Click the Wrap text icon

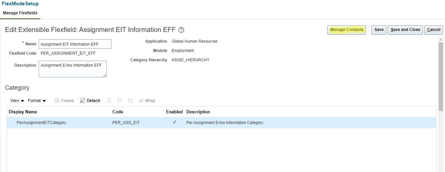click(141, 101)
